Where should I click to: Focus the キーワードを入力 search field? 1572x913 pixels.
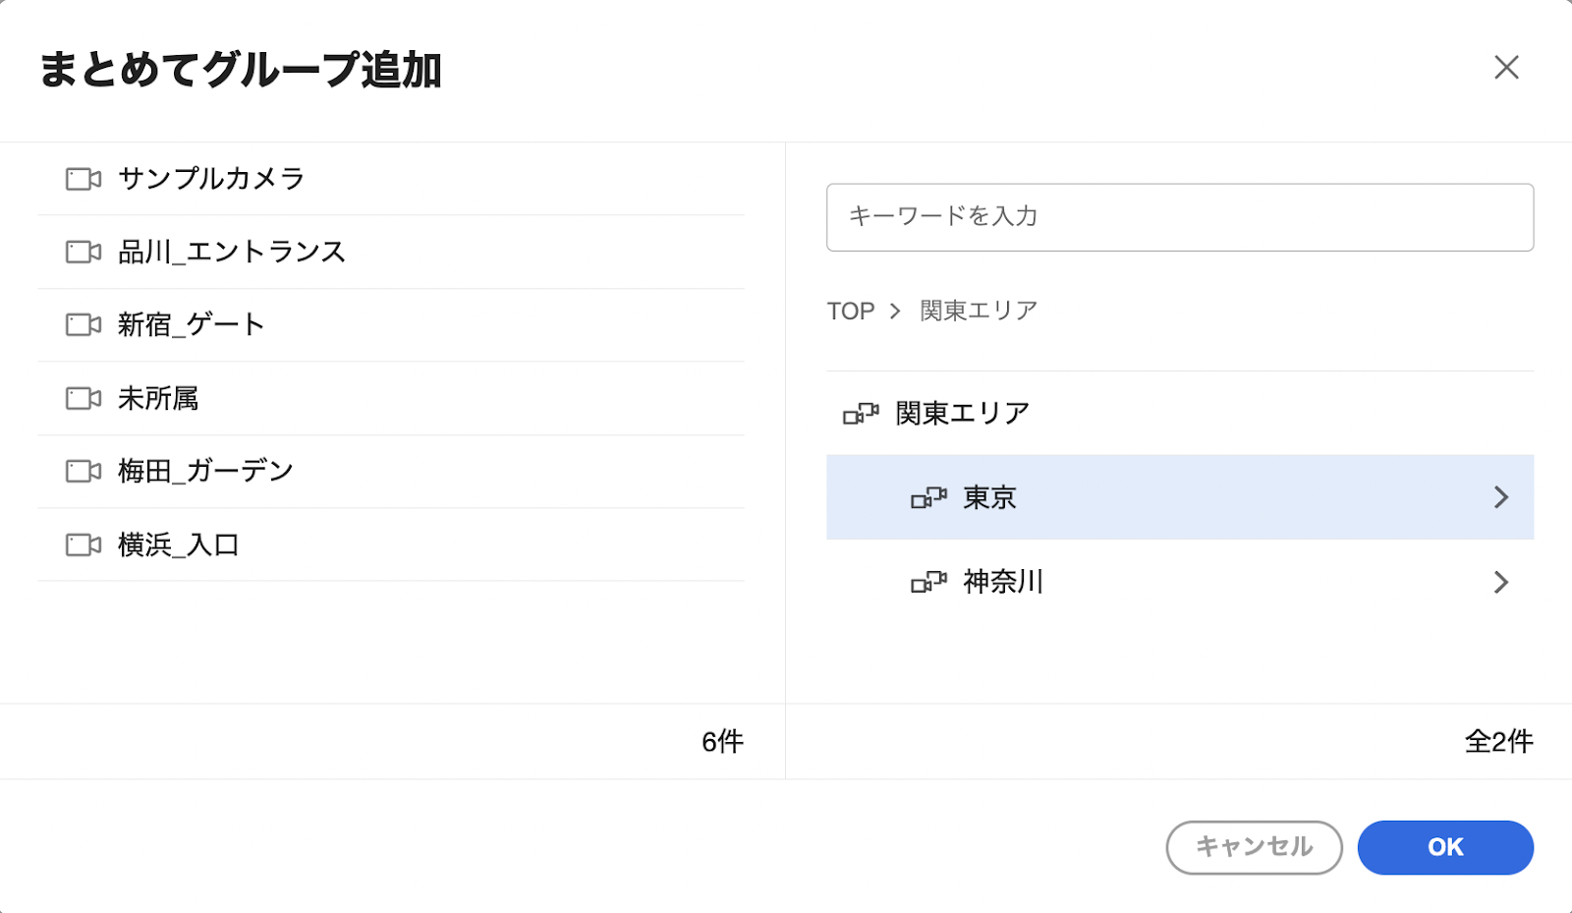pos(1180,217)
